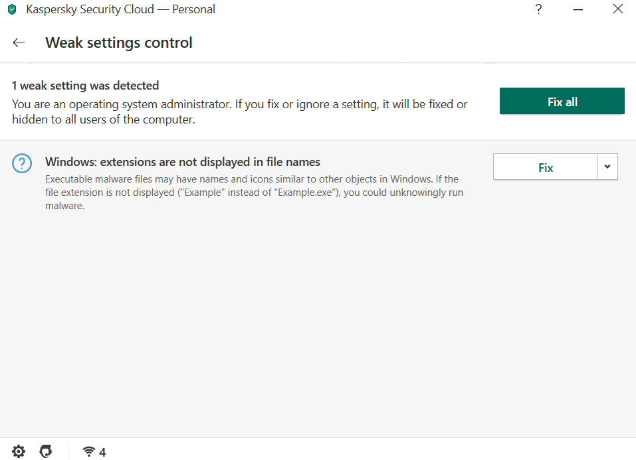
Task: Minimize the Kaspersky window
Action: (578, 10)
